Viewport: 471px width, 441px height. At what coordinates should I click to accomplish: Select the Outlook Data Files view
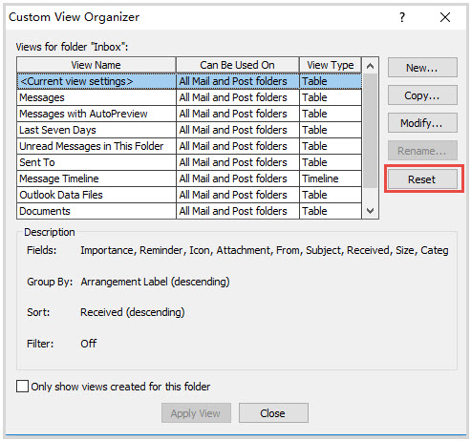[x=189, y=195]
